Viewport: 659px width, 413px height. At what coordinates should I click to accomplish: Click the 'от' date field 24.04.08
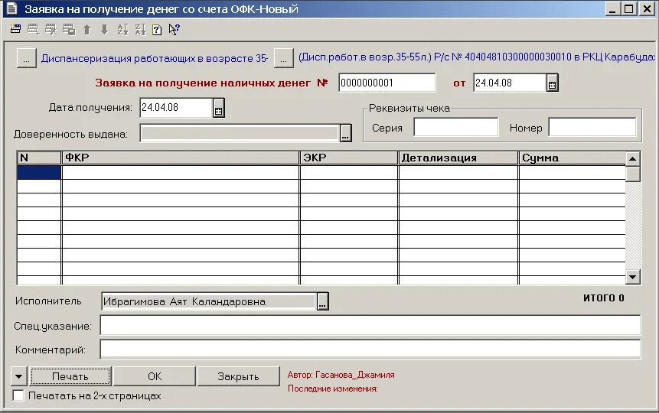(x=510, y=83)
